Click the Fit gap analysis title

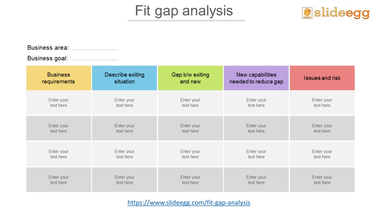184,11
